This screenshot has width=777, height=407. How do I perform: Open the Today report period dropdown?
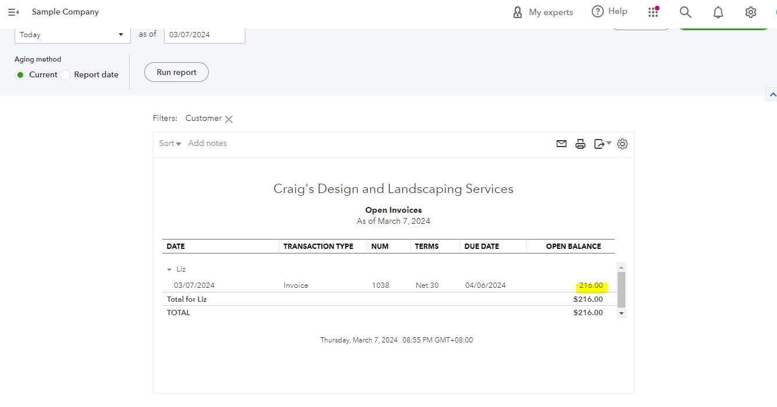pyautogui.click(x=72, y=35)
